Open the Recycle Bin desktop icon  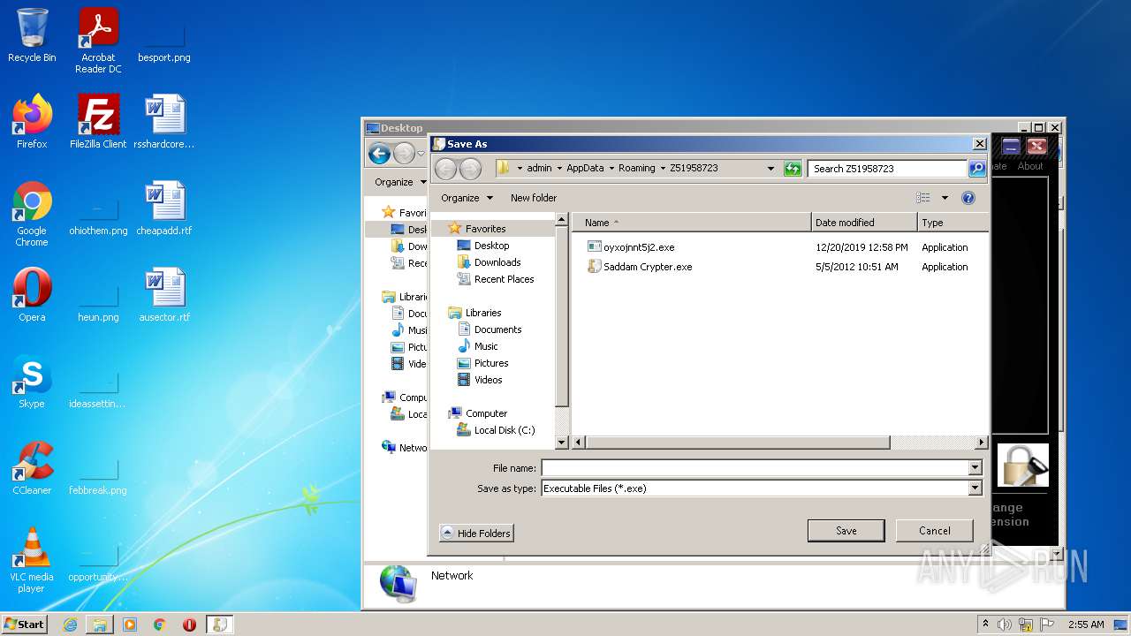pyautogui.click(x=32, y=36)
